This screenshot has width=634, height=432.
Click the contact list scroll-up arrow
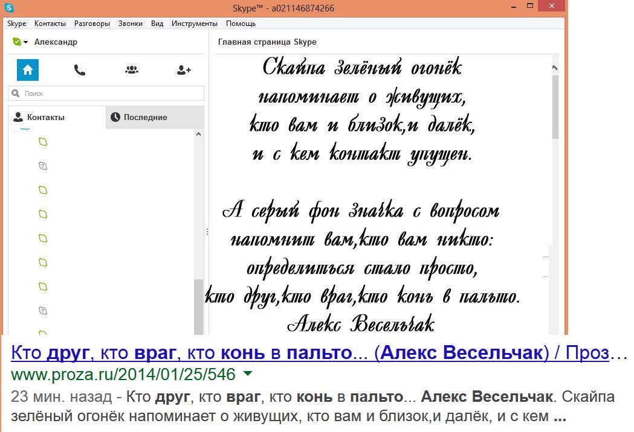(199, 134)
